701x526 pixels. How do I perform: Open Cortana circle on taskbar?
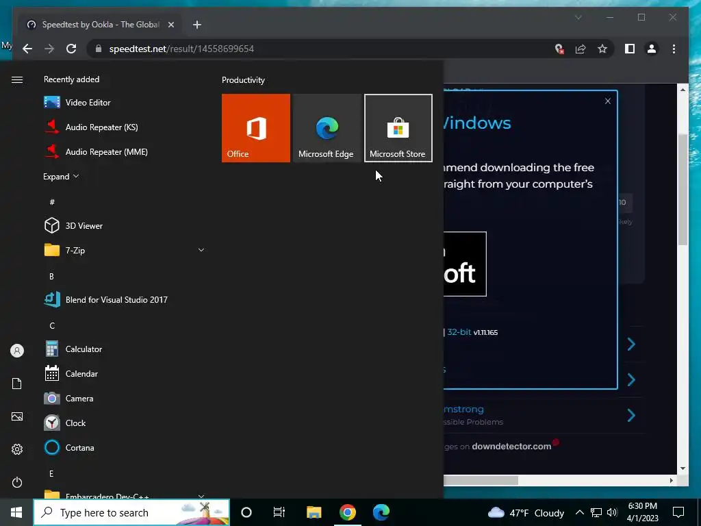click(246, 512)
